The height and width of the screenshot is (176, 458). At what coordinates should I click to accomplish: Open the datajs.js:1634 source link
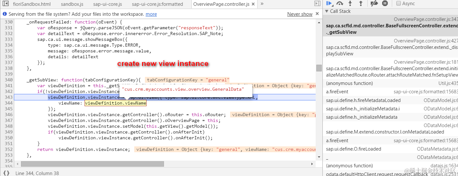click(x=444, y=166)
